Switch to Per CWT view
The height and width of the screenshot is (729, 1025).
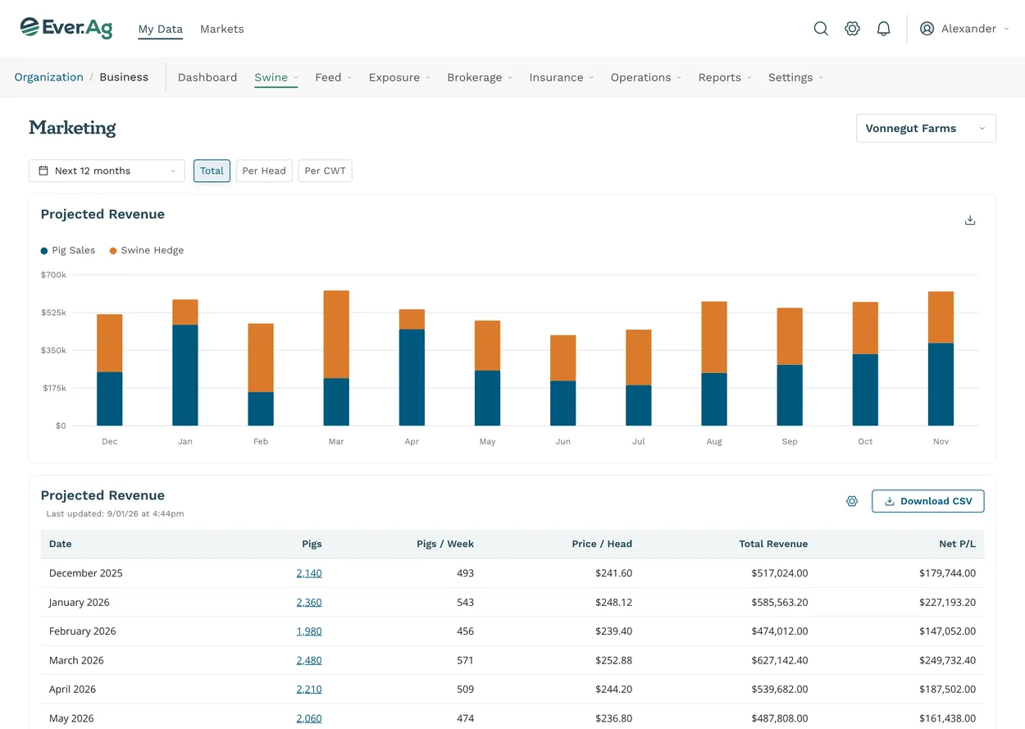[326, 171]
